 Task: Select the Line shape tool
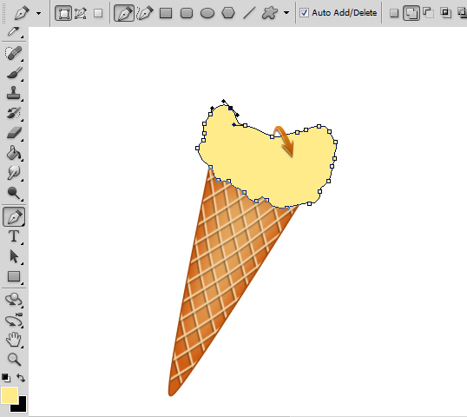pyautogui.click(x=249, y=13)
